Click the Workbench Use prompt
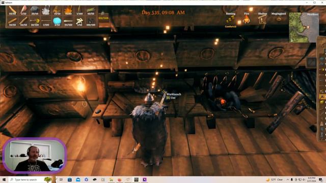Screen dimensions: 326x183 (173, 96)
